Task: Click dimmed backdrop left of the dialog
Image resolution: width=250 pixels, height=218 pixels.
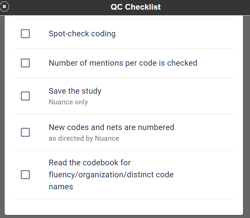Action: (2, 117)
